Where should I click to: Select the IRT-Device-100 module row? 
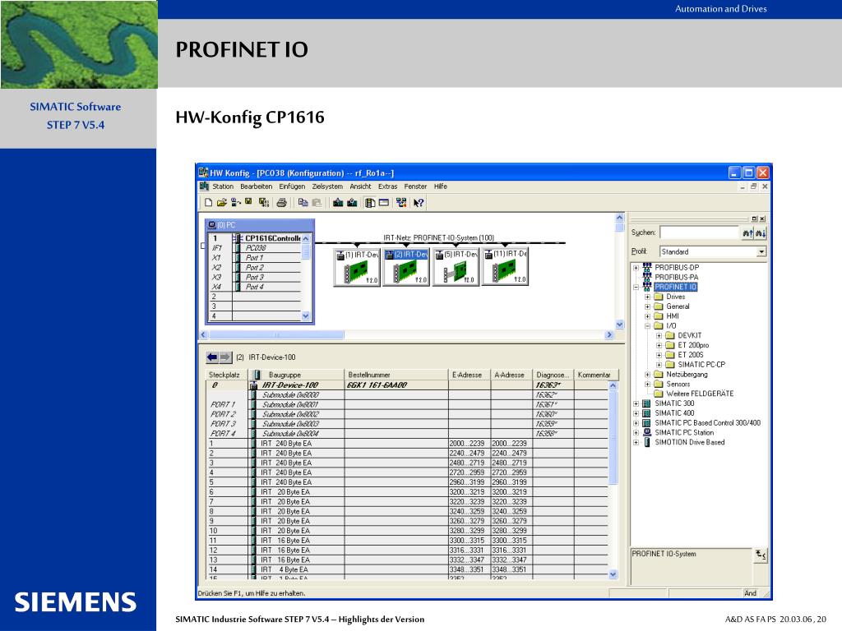click(x=408, y=385)
